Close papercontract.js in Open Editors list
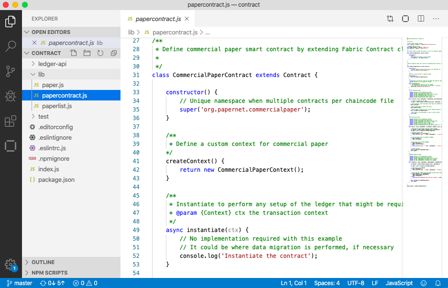Screen dimensions: 448x288 click(x=34, y=43)
